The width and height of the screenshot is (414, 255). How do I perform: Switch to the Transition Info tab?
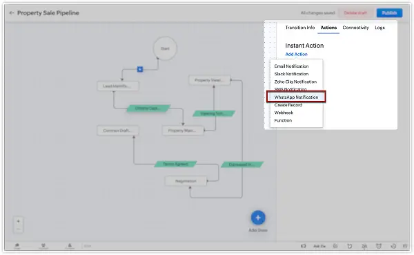300,28
